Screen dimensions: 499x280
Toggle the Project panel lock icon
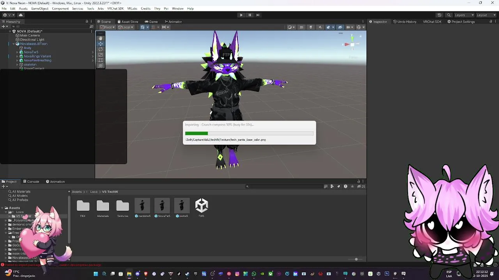[359, 181]
